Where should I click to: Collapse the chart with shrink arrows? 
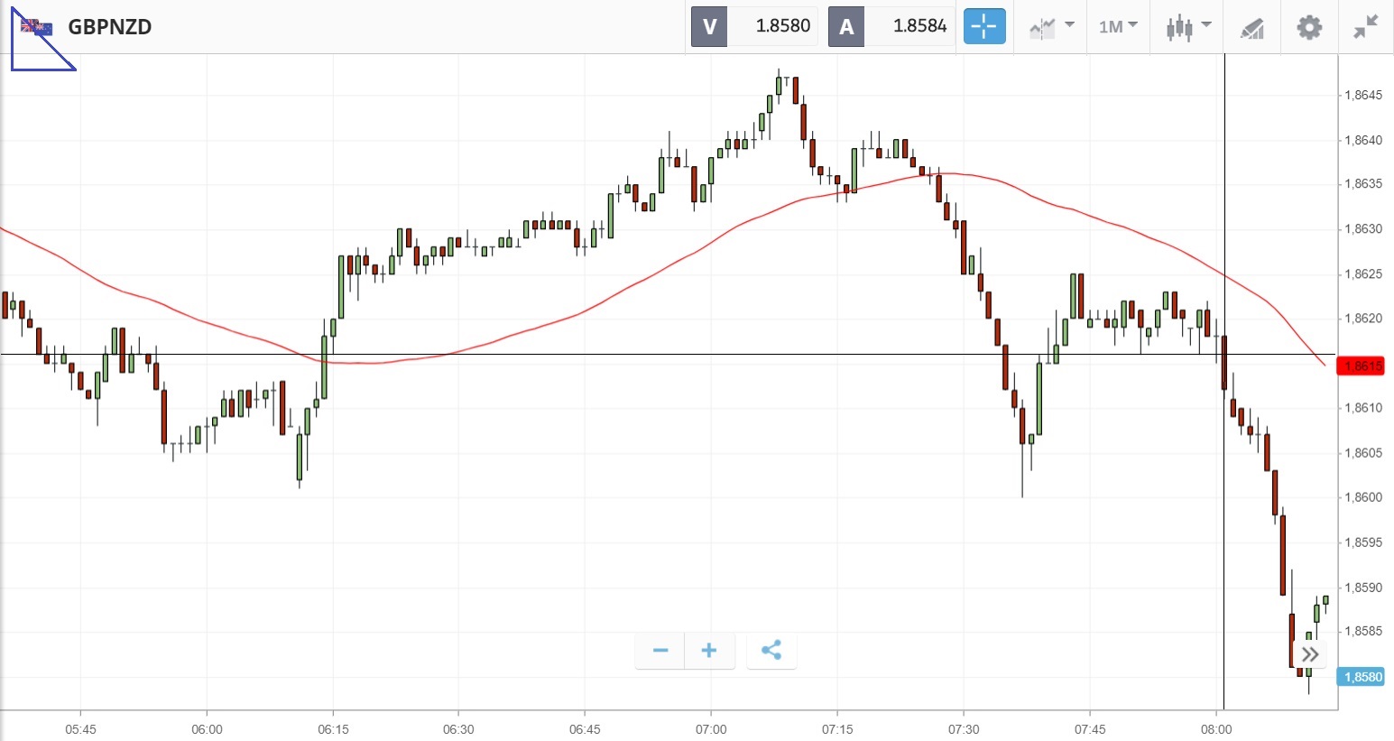click(1366, 26)
